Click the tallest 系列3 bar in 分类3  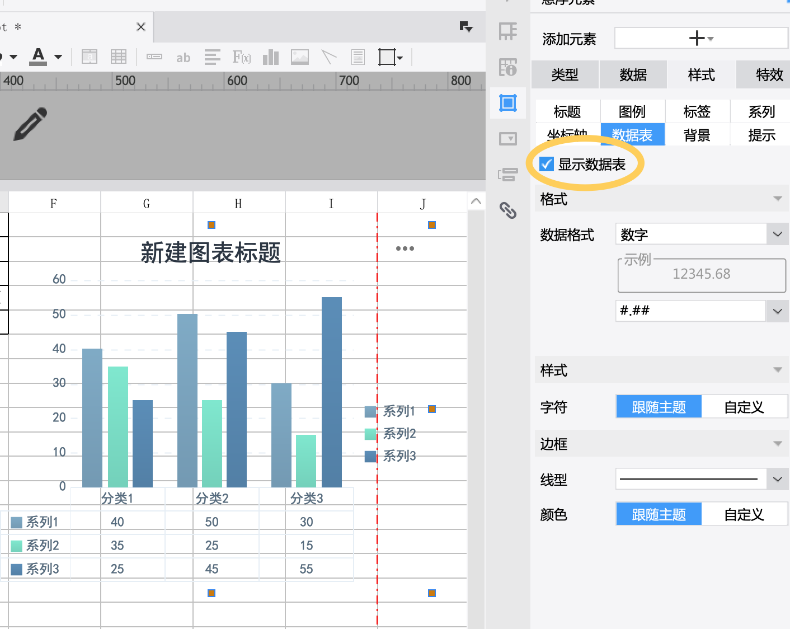tap(332, 392)
